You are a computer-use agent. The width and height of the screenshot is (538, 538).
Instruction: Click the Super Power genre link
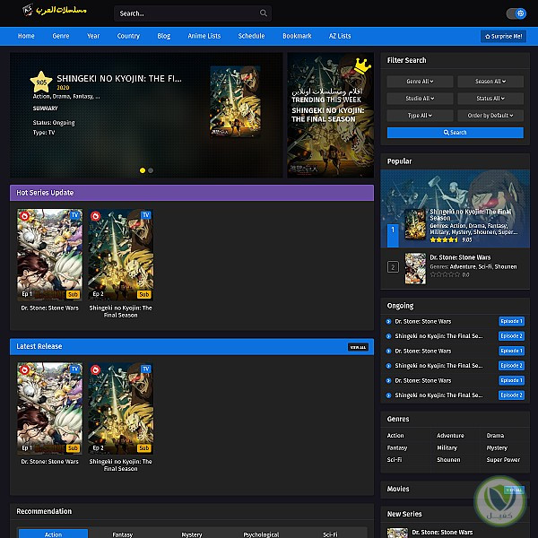point(503,460)
